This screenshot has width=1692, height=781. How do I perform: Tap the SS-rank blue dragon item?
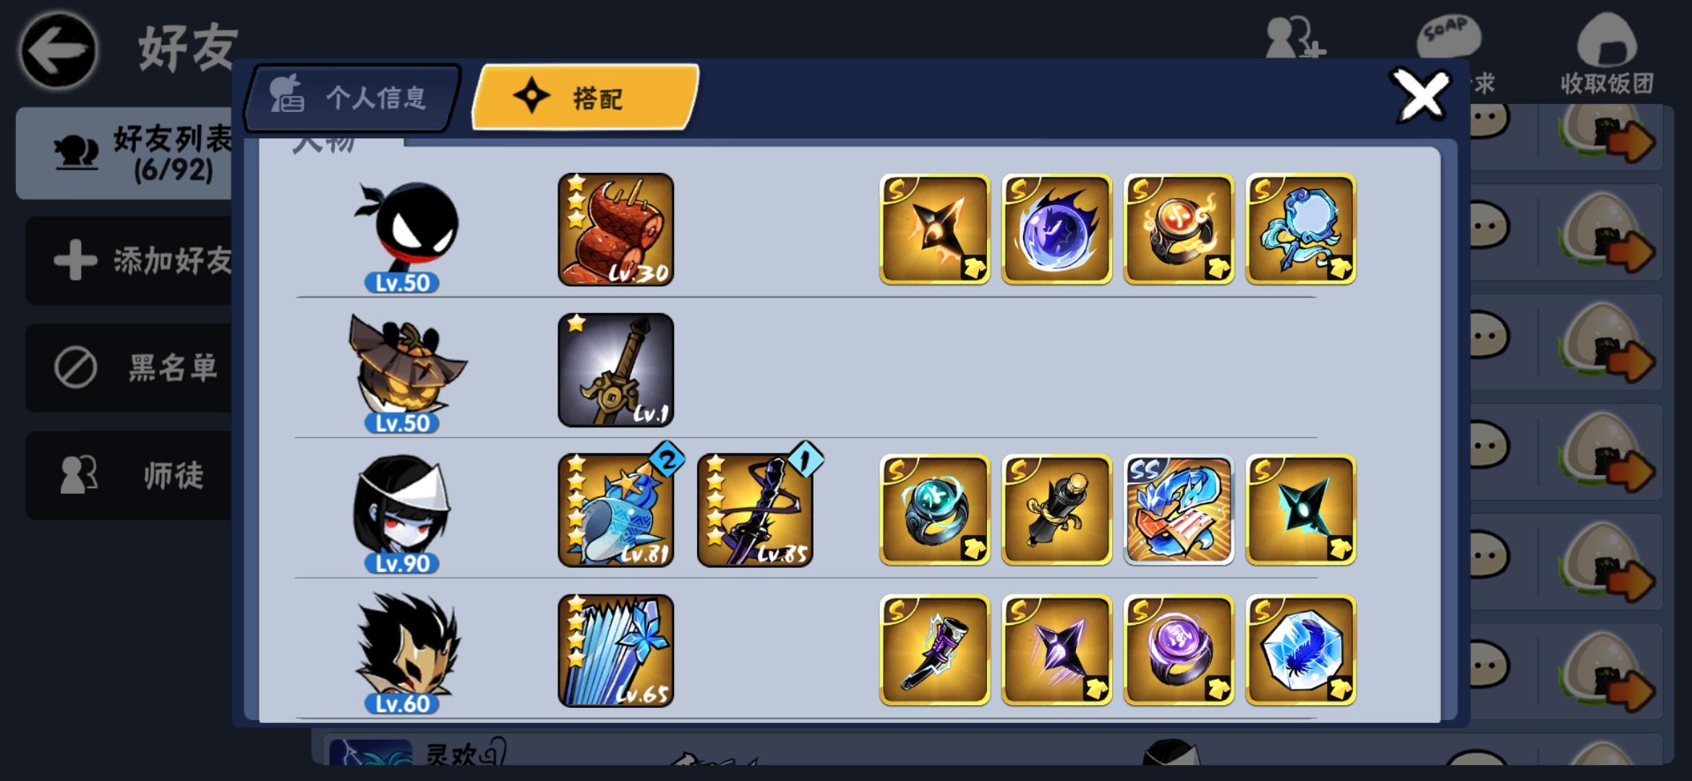(1179, 510)
